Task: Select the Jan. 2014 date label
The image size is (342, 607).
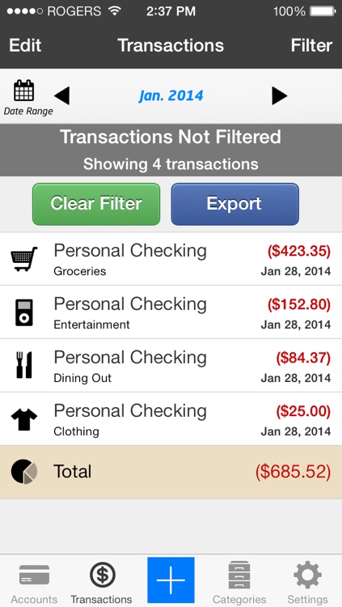Action: (171, 96)
